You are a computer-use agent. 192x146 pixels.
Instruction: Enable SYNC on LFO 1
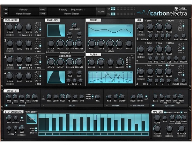click(145, 21)
